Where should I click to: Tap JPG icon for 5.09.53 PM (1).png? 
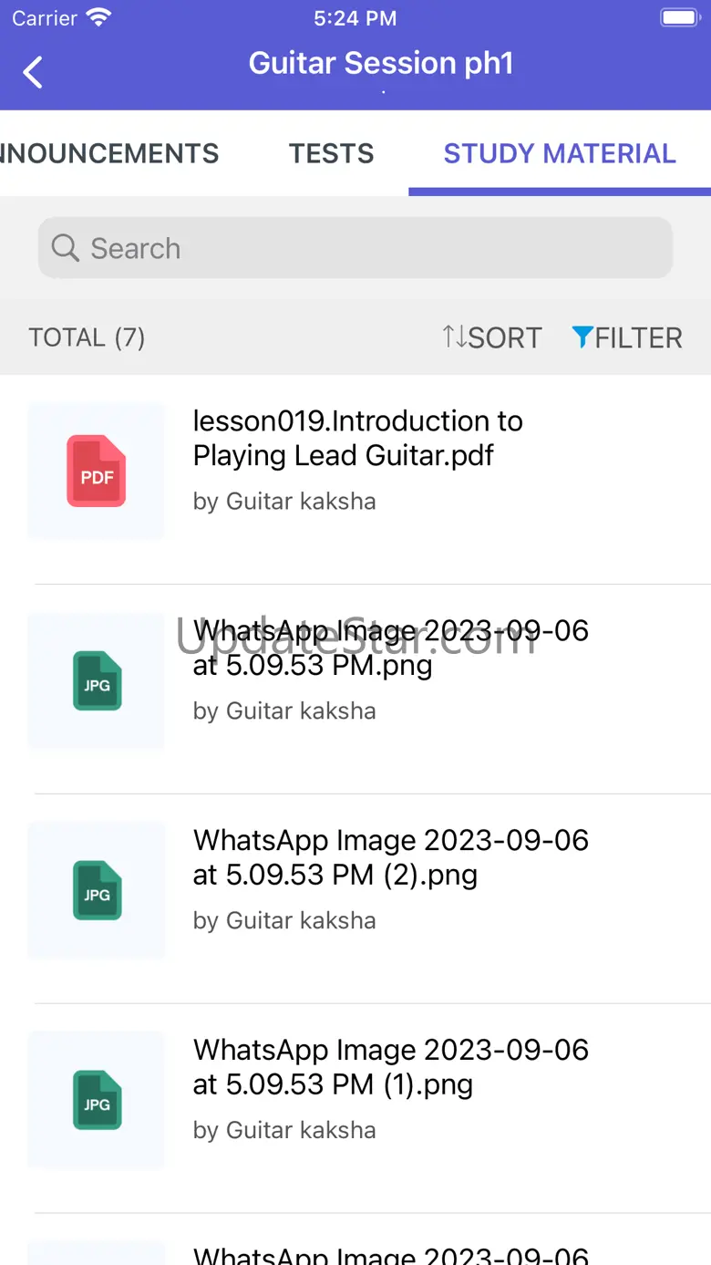tap(97, 1101)
